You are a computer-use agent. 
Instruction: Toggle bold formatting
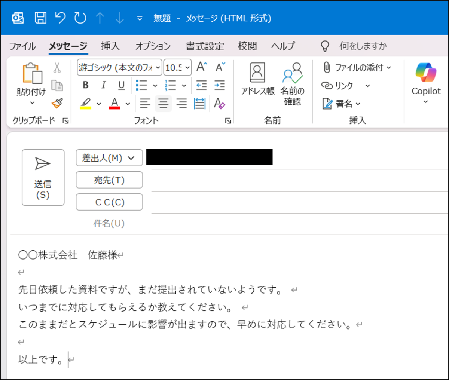coord(85,85)
